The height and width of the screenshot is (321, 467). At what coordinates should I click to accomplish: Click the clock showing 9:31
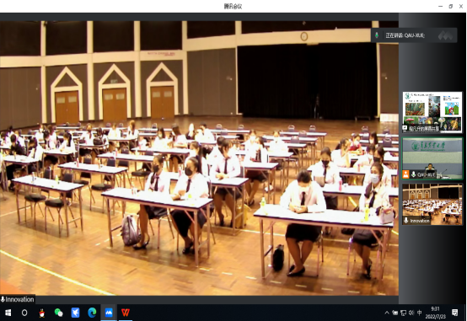pos(435,313)
